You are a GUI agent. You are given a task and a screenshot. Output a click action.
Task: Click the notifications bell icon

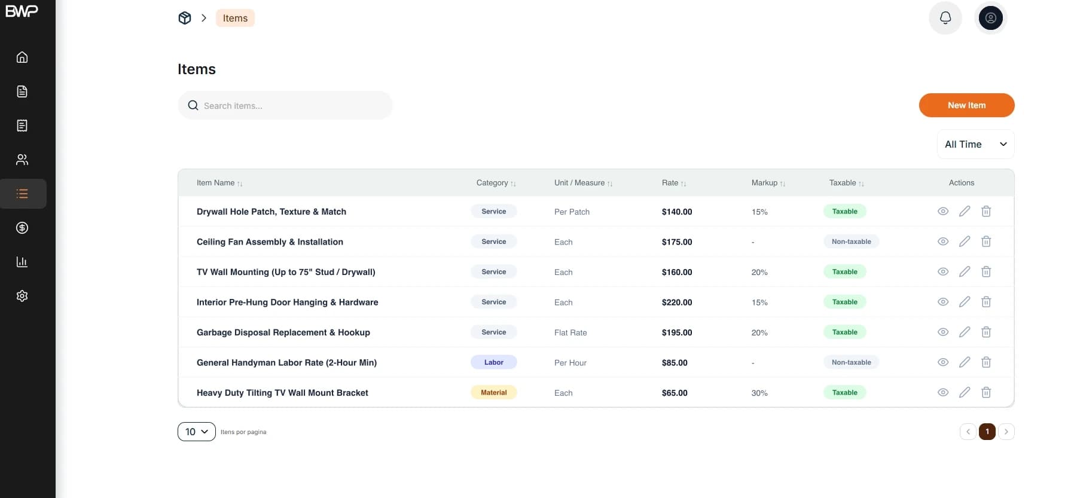pos(945,18)
